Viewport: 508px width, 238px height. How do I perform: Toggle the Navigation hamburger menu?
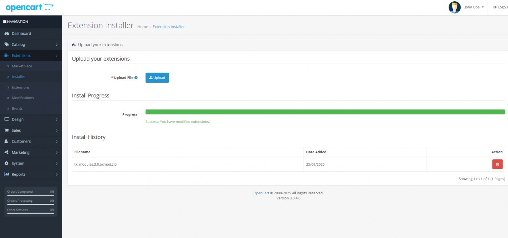point(5,22)
